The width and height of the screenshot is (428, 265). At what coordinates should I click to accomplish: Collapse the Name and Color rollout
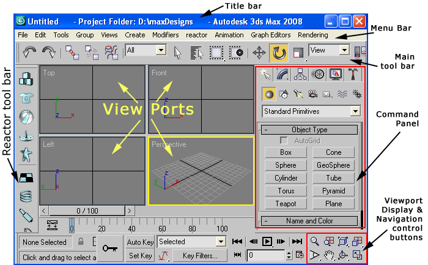[x=309, y=221]
